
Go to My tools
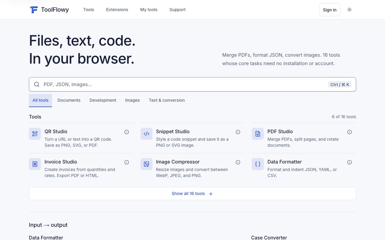tap(149, 10)
